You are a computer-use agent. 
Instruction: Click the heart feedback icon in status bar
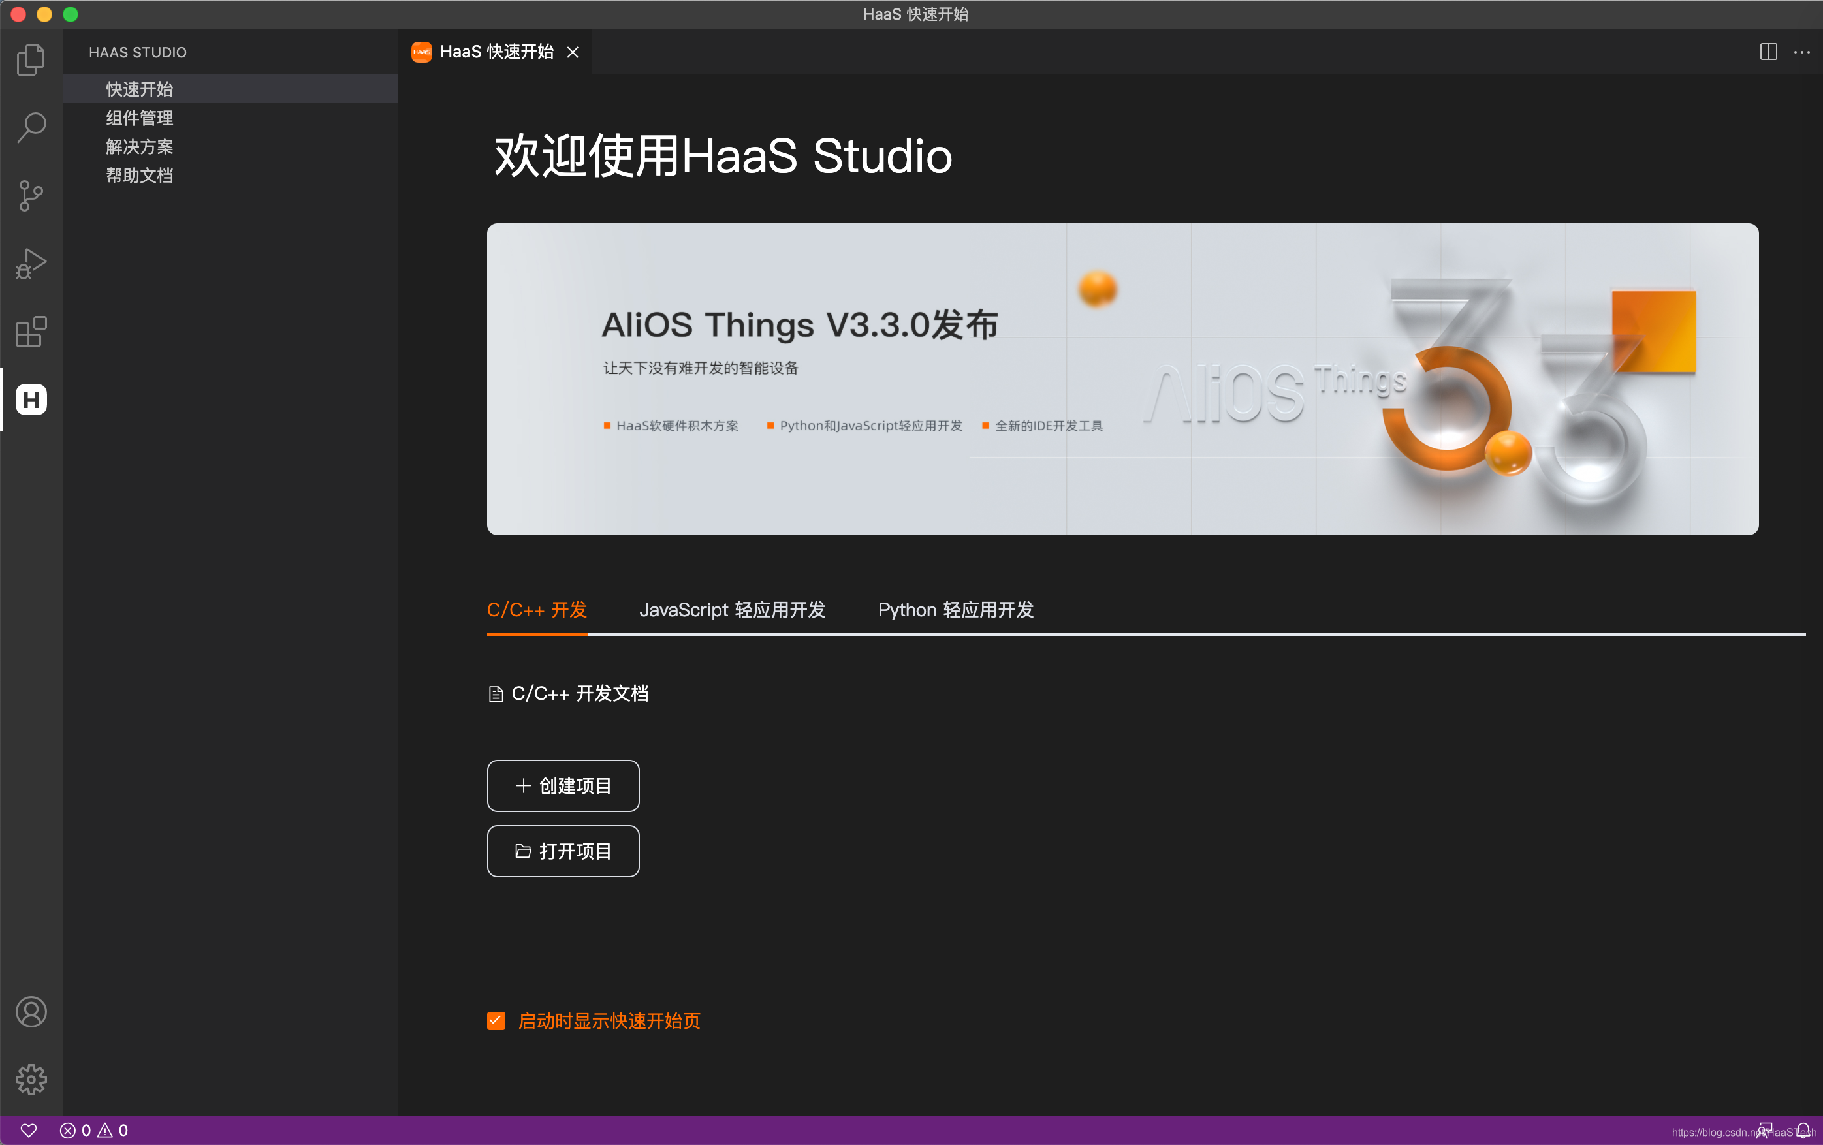pos(28,1131)
